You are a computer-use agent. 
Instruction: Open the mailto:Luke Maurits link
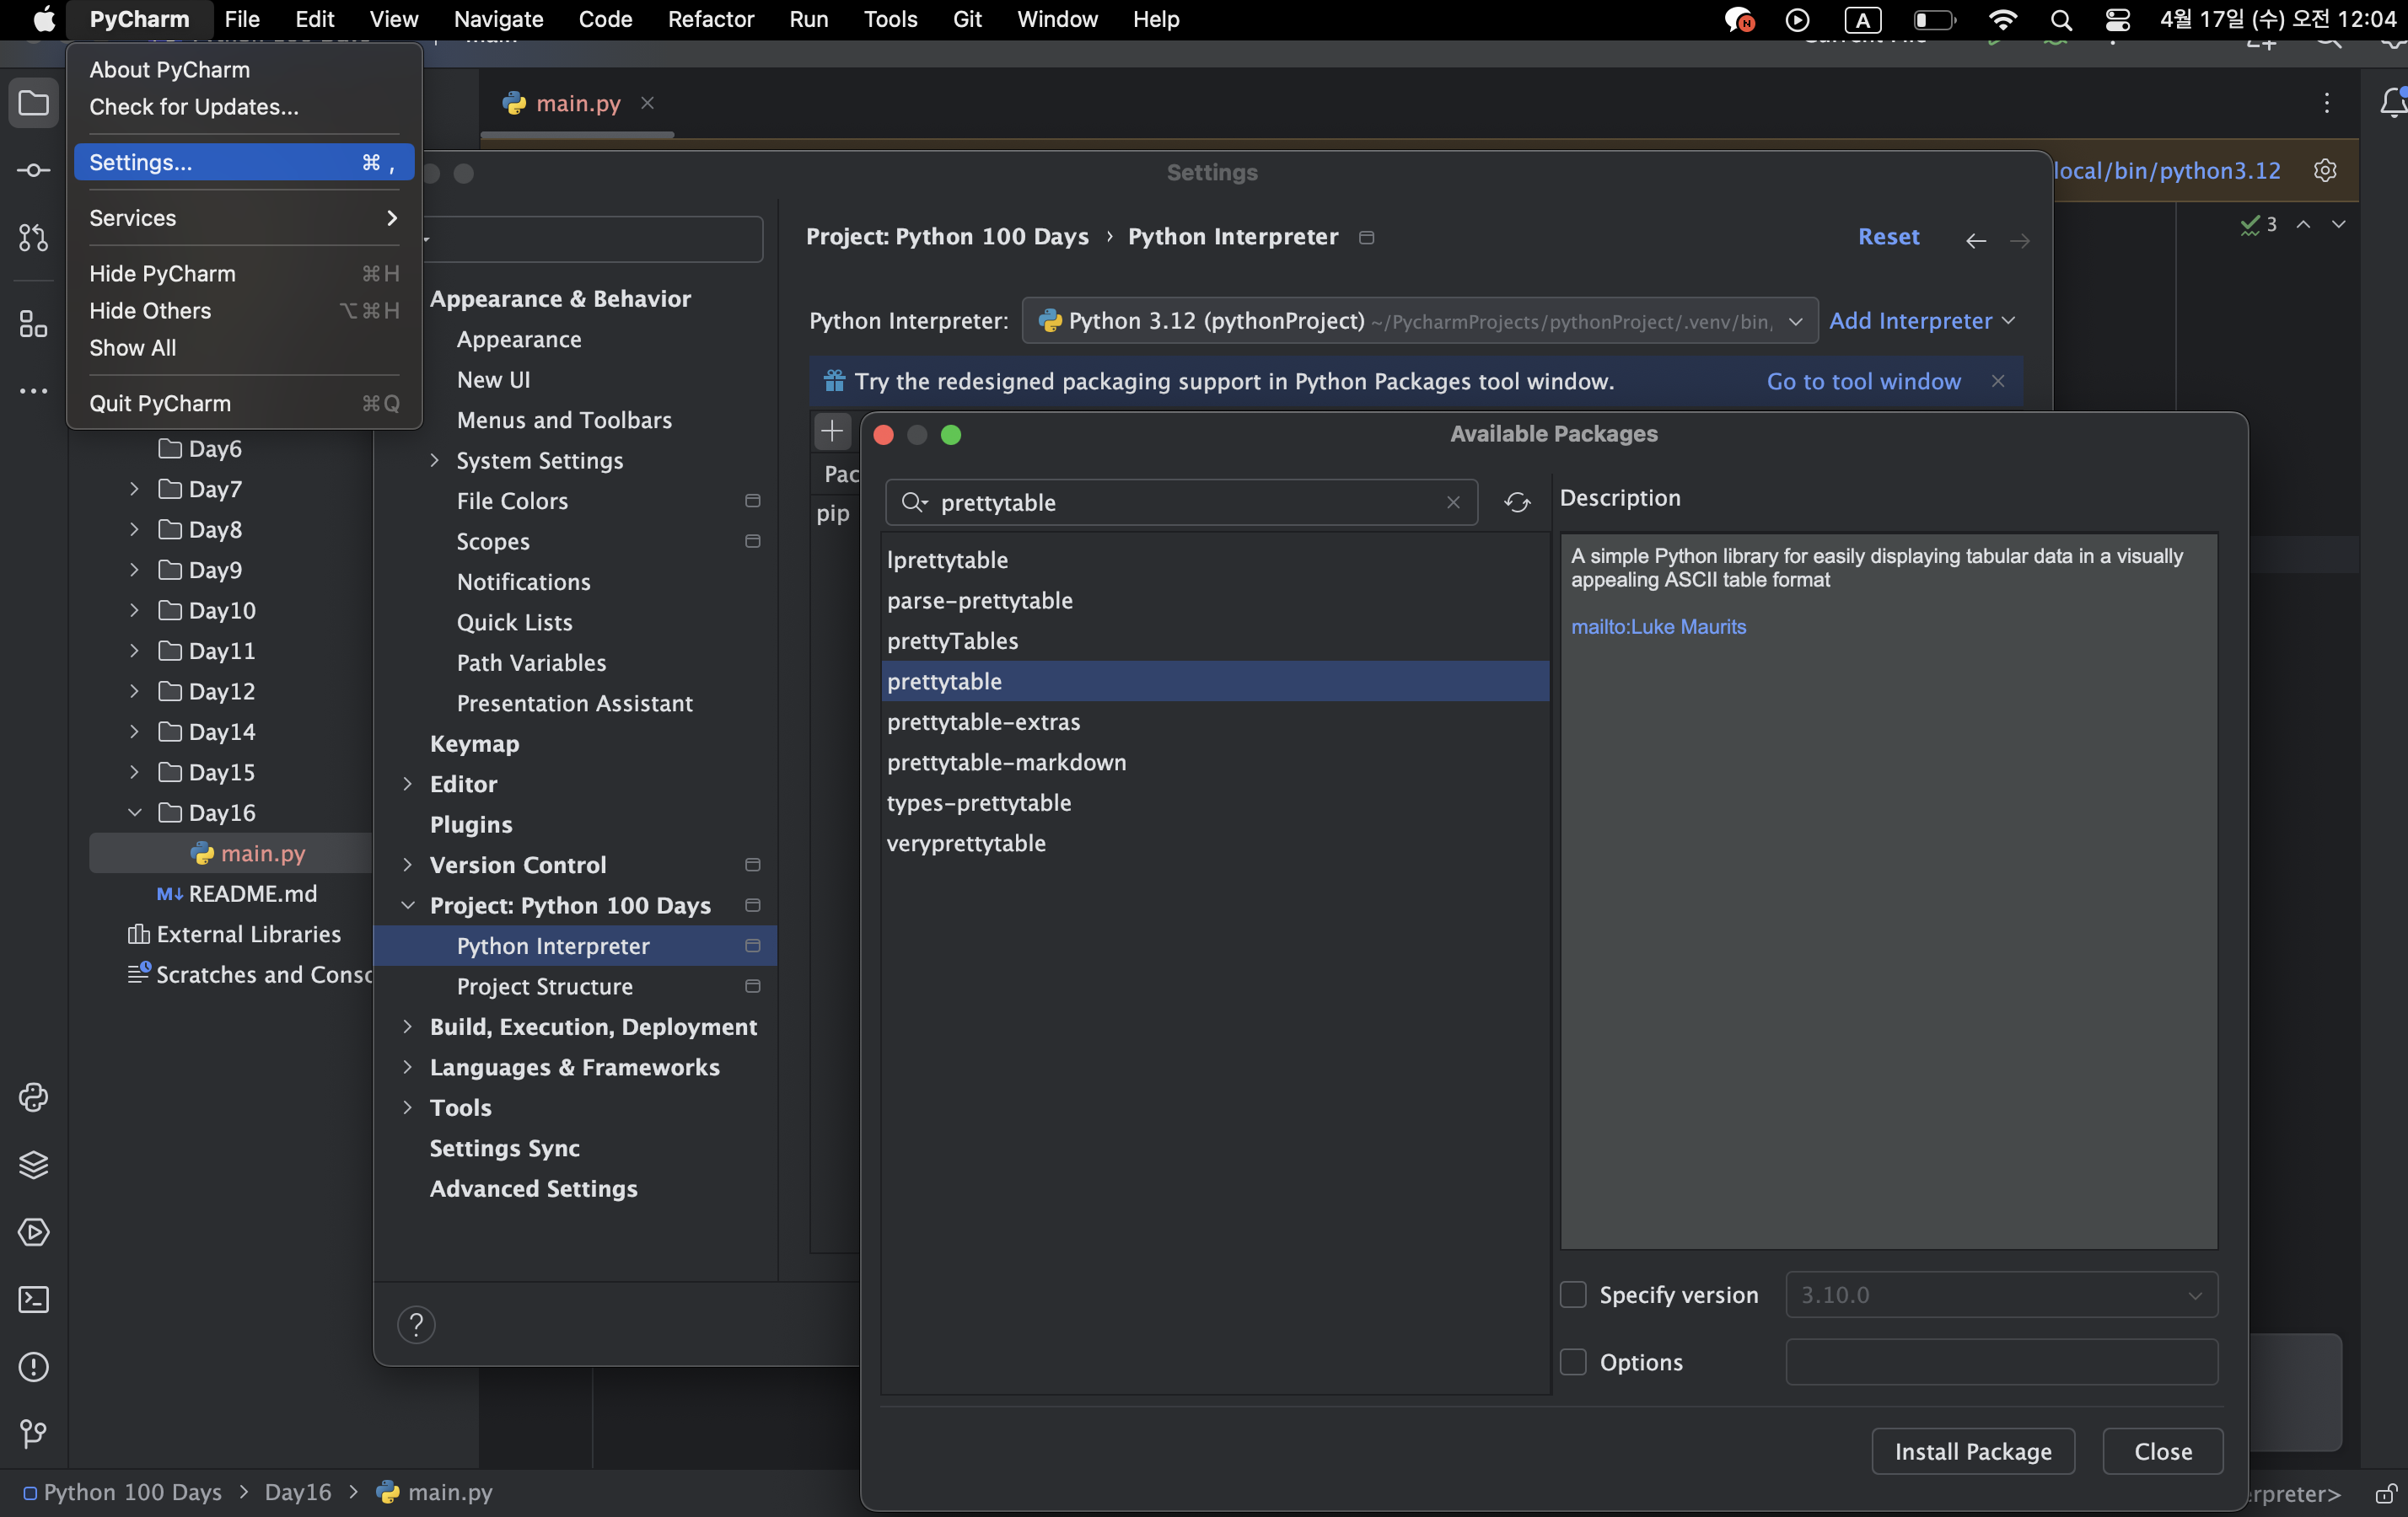(1658, 626)
